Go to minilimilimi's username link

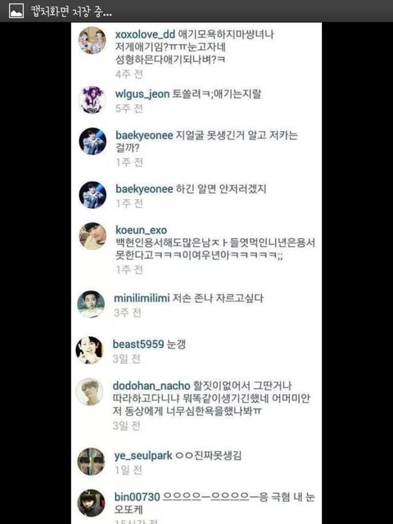point(142,298)
